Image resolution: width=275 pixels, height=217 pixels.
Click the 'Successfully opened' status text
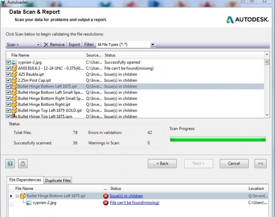122,62
